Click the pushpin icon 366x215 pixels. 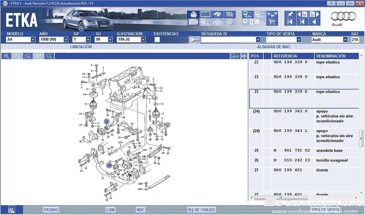290,14
